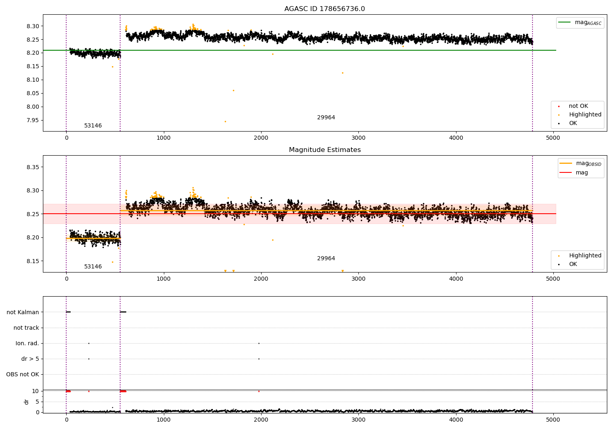The image size is (613, 429).
Task: Click the dr axis tick label 10
Action: click(x=36, y=391)
